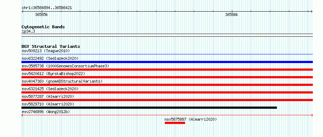Click the thin blue nsv509213 variant line
The height and width of the screenshot is (137, 323).
pos(167,54)
